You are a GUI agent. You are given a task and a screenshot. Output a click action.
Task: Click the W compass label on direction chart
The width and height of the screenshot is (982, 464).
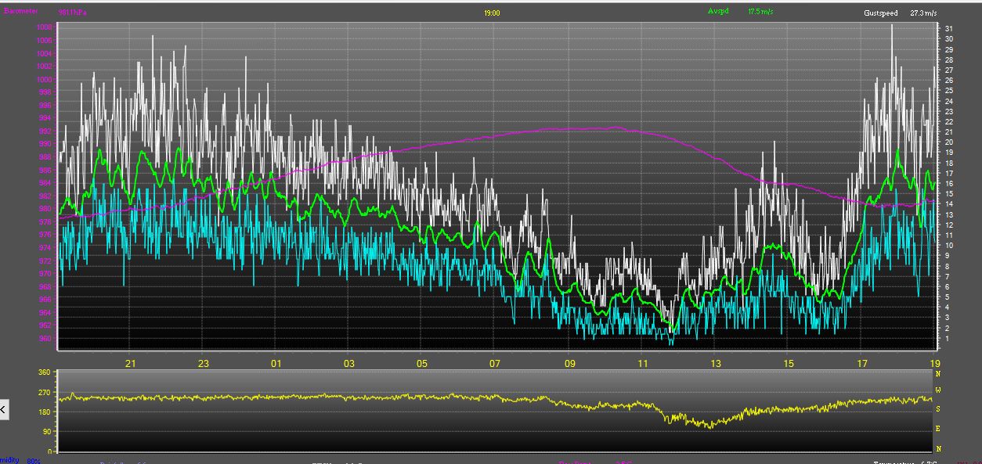[x=938, y=390]
